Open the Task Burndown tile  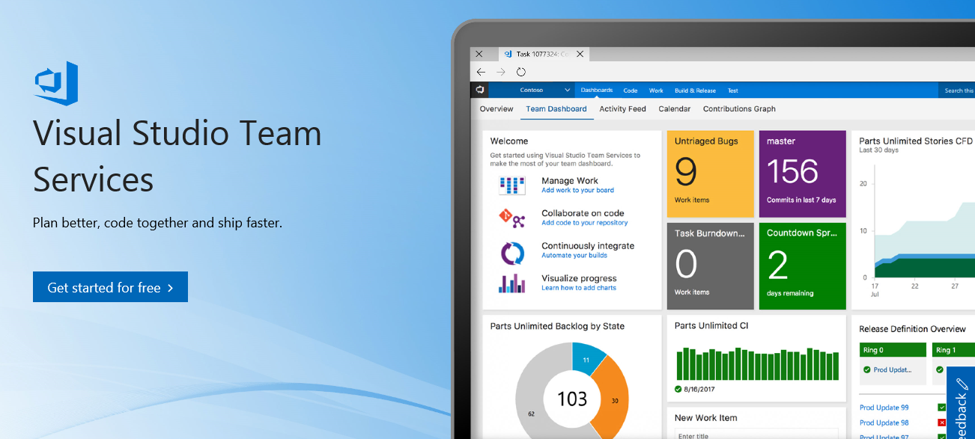point(711,265)
